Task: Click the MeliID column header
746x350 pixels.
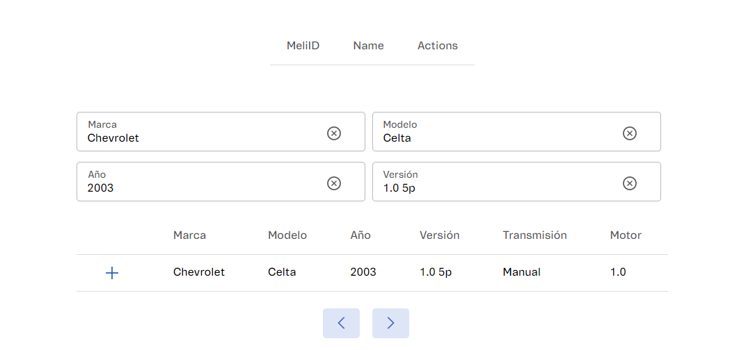Action: click(x=303, y=46)
